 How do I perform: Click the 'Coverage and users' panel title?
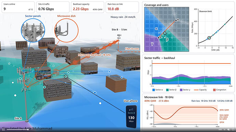click(156, 5)
